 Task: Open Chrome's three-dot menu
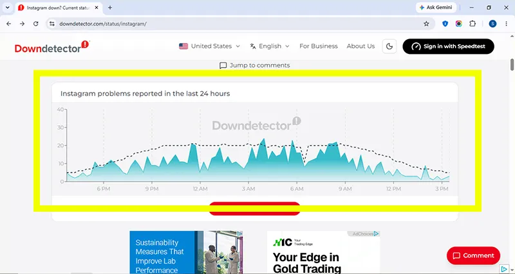pos(506,24)
